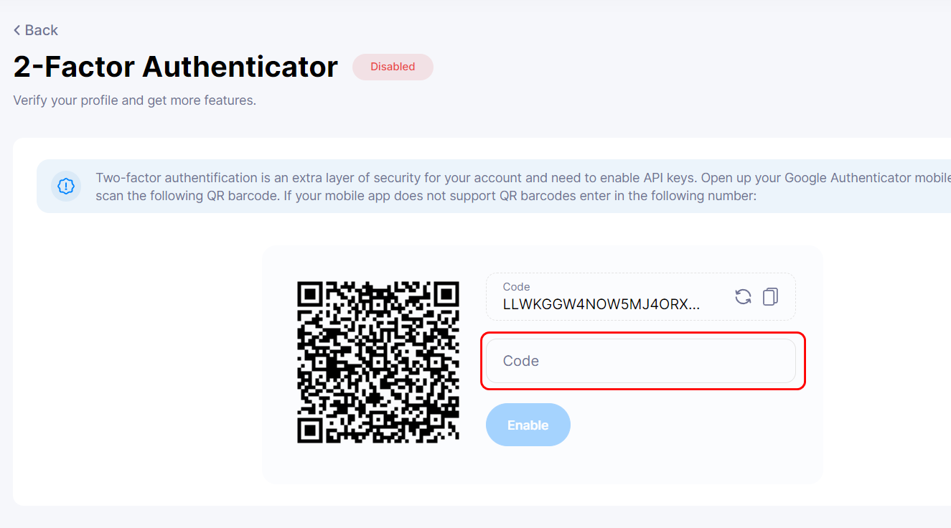Click the back chevron arrow icon

17,30
